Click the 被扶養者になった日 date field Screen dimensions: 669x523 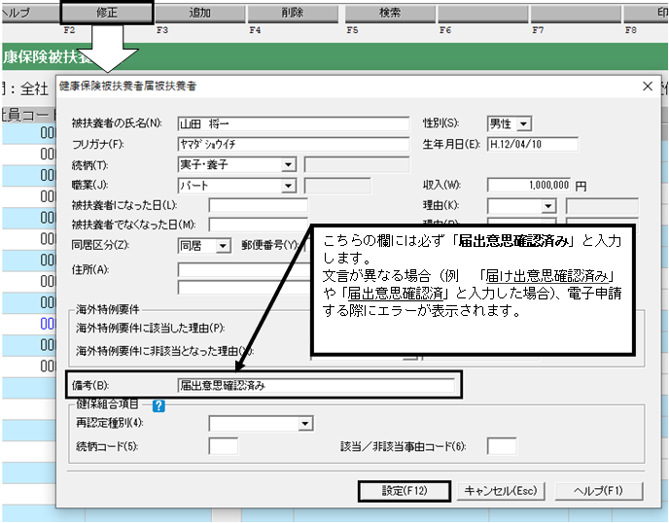pos(258,205)
